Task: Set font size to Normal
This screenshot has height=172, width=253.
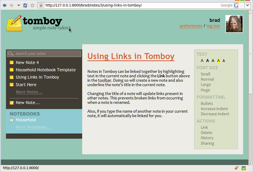Action: (207, 79)
